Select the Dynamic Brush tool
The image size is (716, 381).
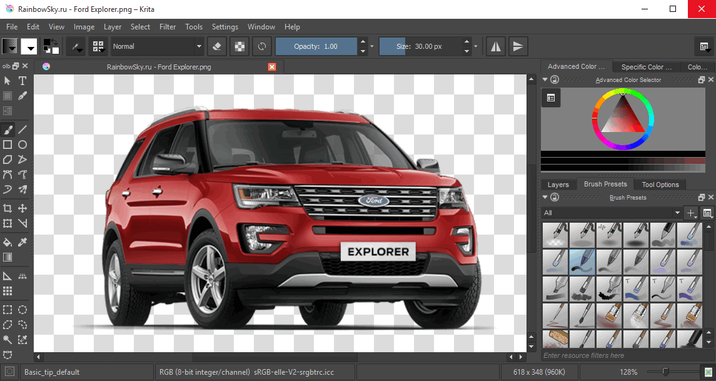[8, 190]
